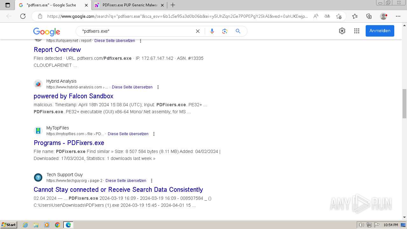The height and width of the screenshot is (229, 407).
Task: Open Chrome from the taskbar
Action: pyautogui.click(x=58, y=225)
